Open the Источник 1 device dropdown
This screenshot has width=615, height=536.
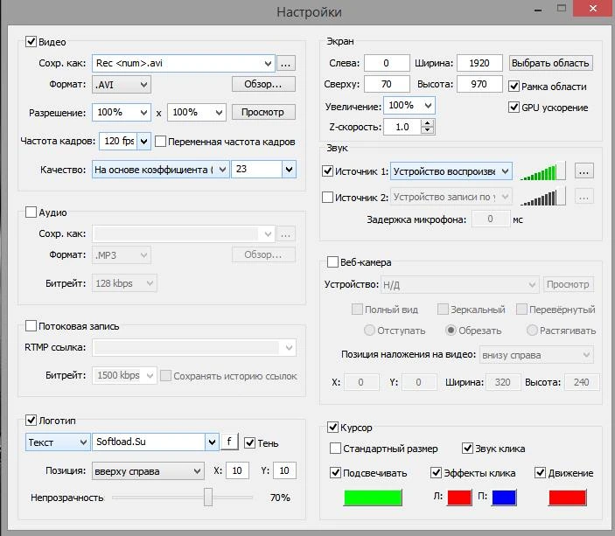click(x=451, y=171)
